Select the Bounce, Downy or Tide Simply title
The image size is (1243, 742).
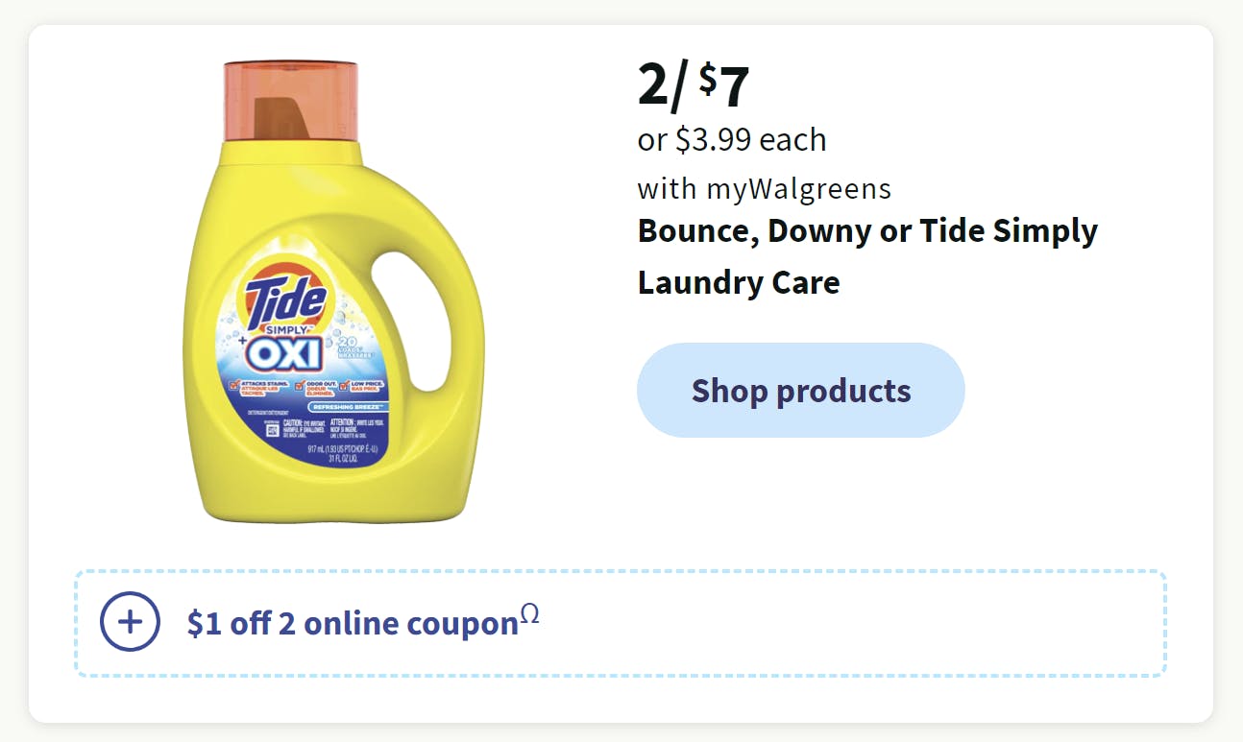pos(867,231)
